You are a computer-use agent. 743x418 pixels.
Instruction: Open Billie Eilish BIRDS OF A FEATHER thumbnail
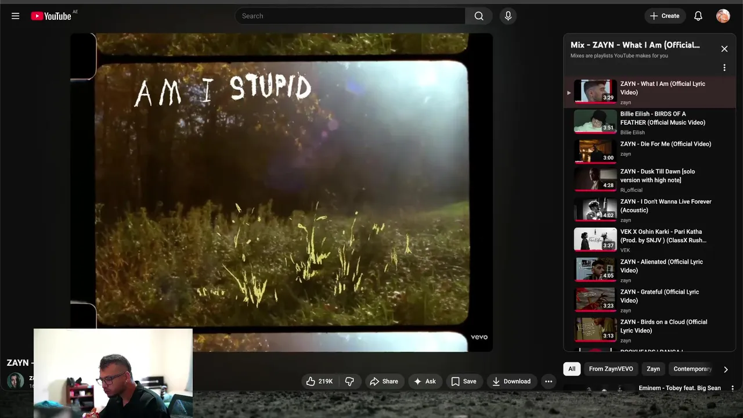point(595,122)
